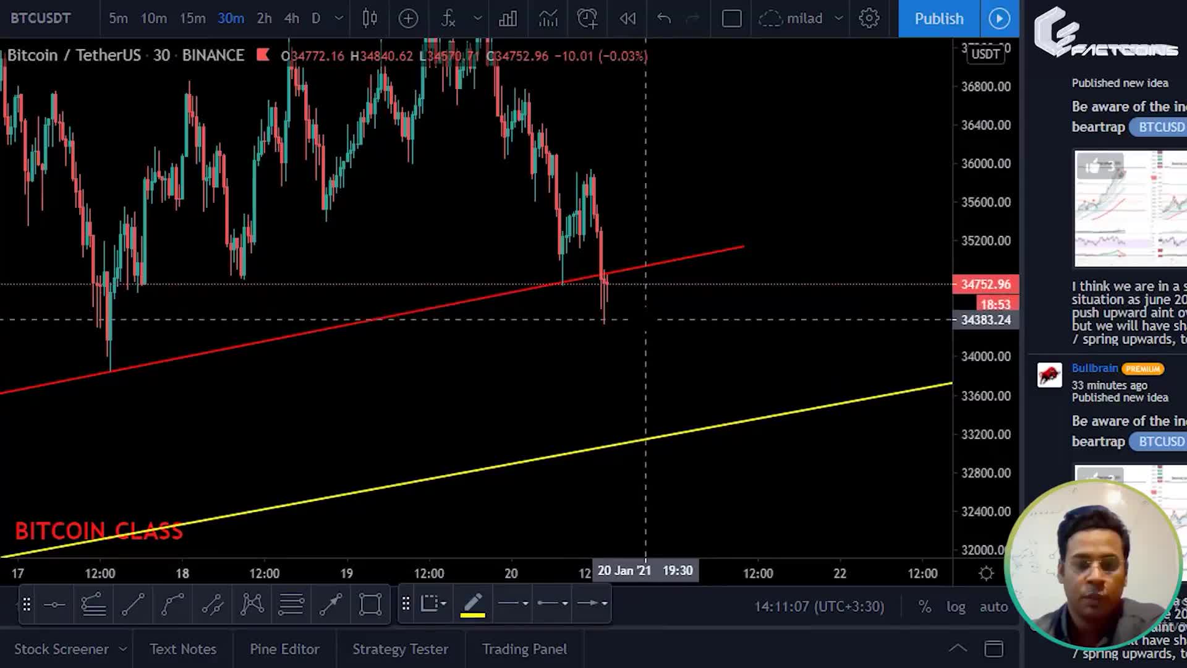The image size is (1187, 668).
Task: Click the Publish button
Action: [938, 19]
